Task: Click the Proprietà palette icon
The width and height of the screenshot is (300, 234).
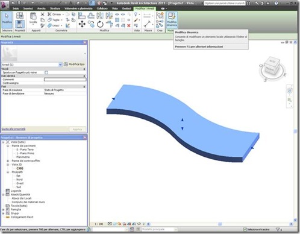Action: tap(19, 24)
